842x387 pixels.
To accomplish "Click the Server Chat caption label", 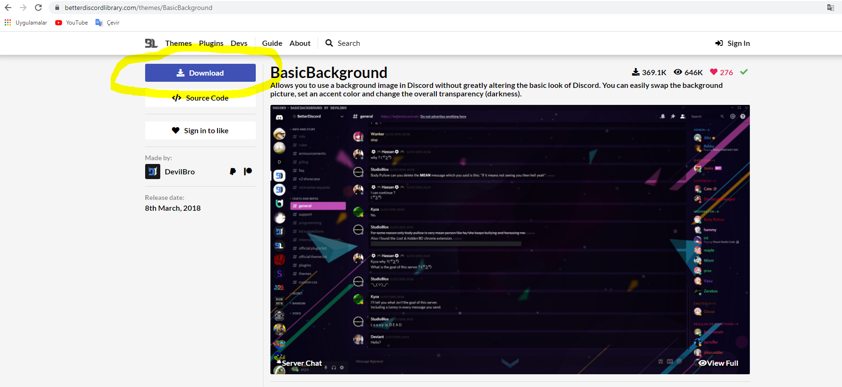I will [302, 363].
